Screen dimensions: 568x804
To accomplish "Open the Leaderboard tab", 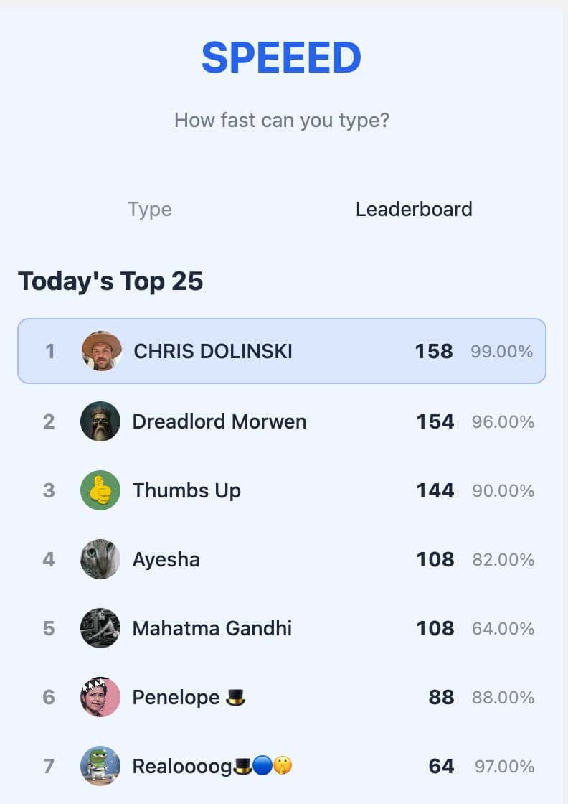I will (414, 210).
